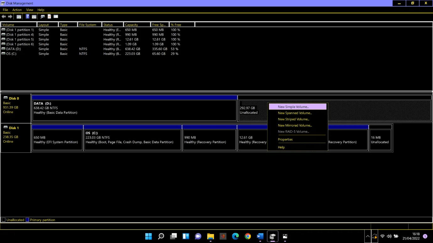Viewport: 433px width, 243px height.
Task: Toggle the Show/Hide Console Tree icon
Action: (19, 17)
